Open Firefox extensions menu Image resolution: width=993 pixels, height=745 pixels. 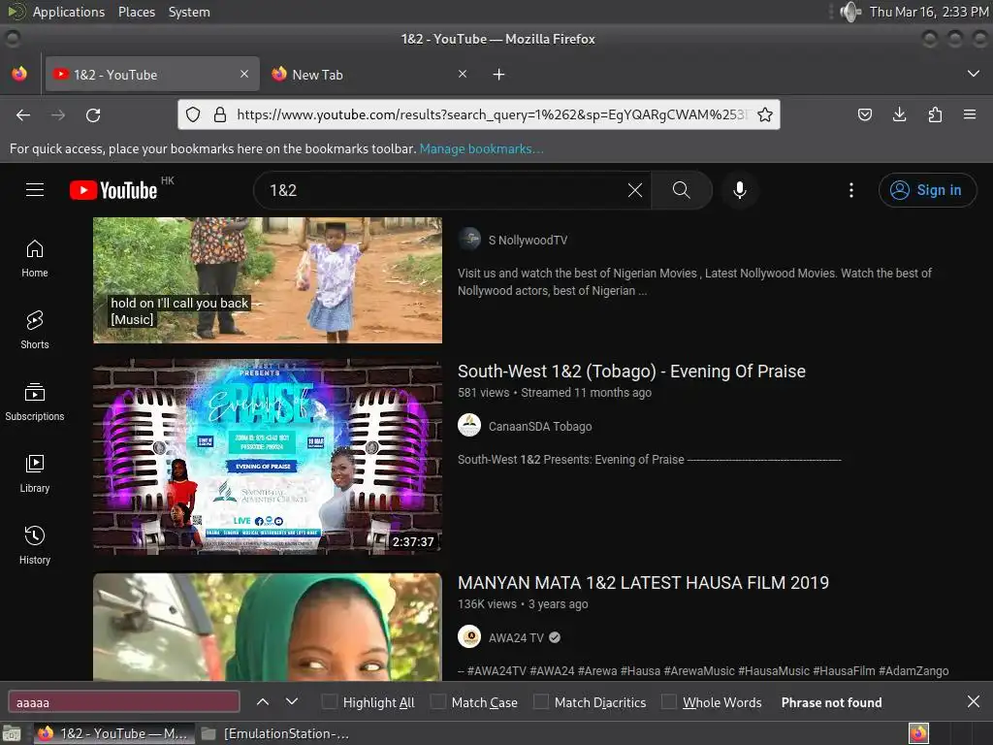tap(935, 114)
